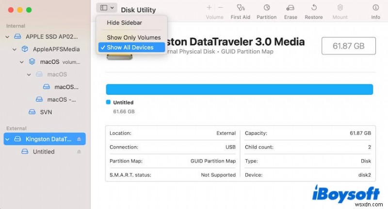Click the green zoom window button
The image size is (388, 209).
[29, 10]
